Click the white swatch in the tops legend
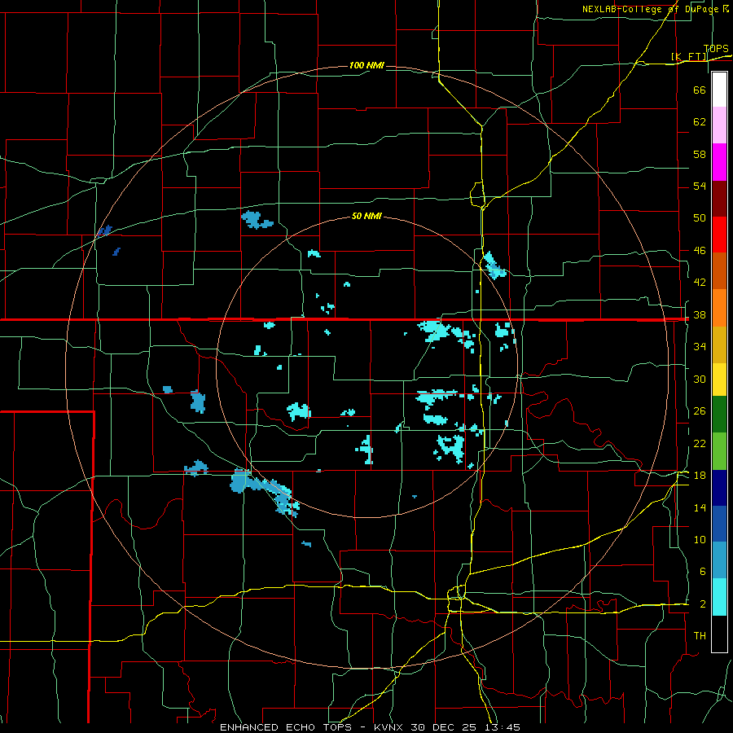 [x=719, y=90]
